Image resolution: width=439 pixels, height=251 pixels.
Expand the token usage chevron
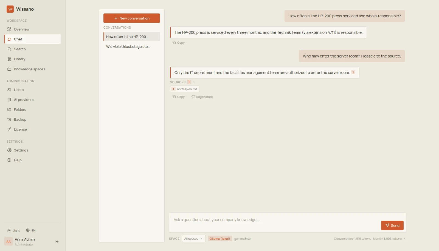[x=404, y=238]
